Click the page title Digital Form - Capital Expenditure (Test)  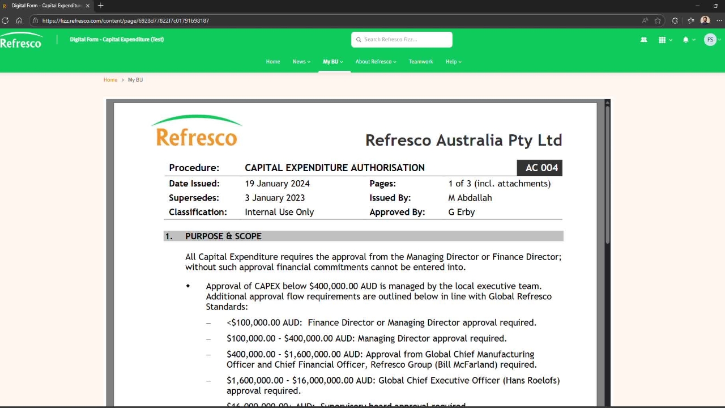(117, 40)
